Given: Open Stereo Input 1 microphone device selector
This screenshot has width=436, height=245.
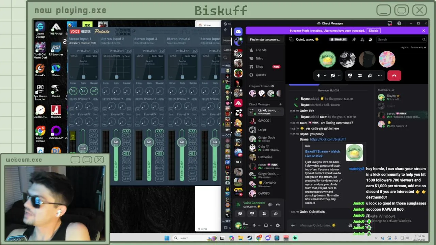Looking at the screenshot, I should pos(82,43).
